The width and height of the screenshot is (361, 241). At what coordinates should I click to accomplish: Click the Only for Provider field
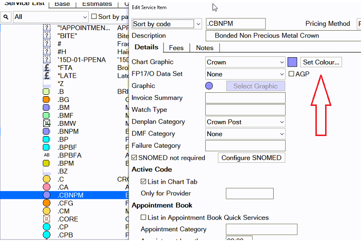(249, 193)
